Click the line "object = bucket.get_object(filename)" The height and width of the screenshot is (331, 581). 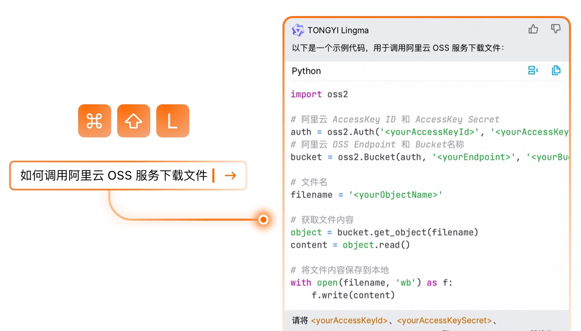pos(385,232)
